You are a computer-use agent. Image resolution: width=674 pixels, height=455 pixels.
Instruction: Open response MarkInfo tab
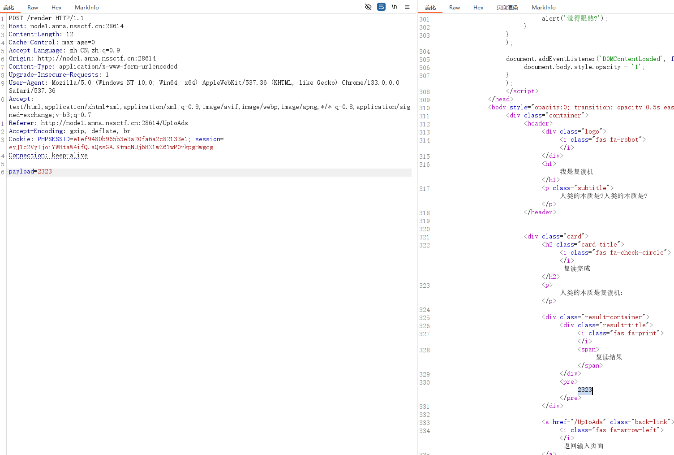[x=543, y=7]
